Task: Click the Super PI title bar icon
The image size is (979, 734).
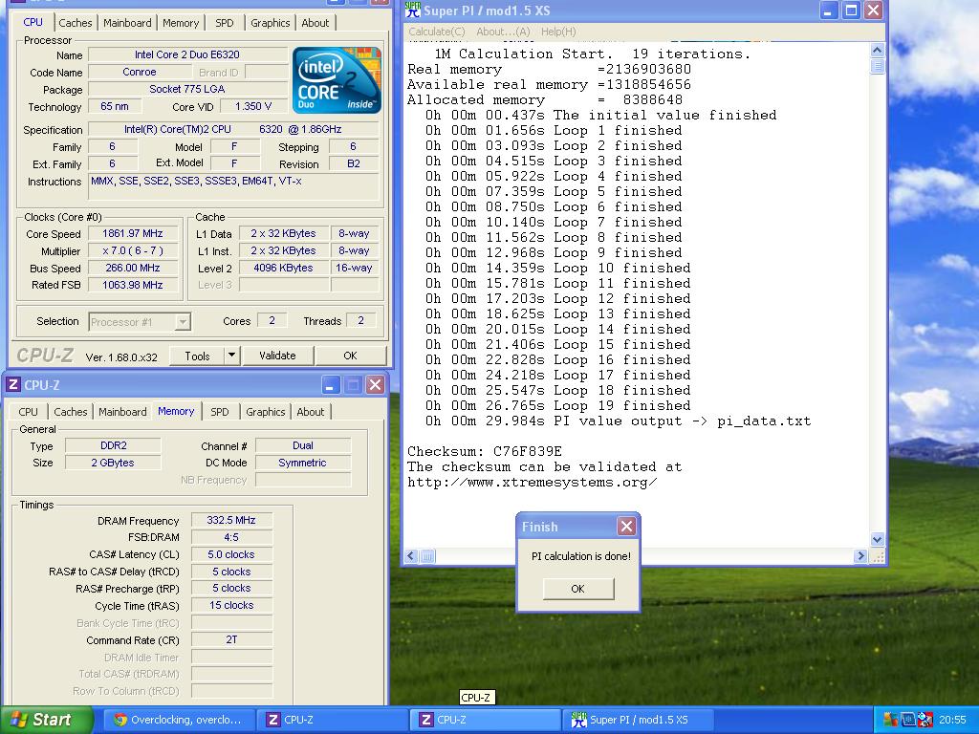Action: click(413, 10)
